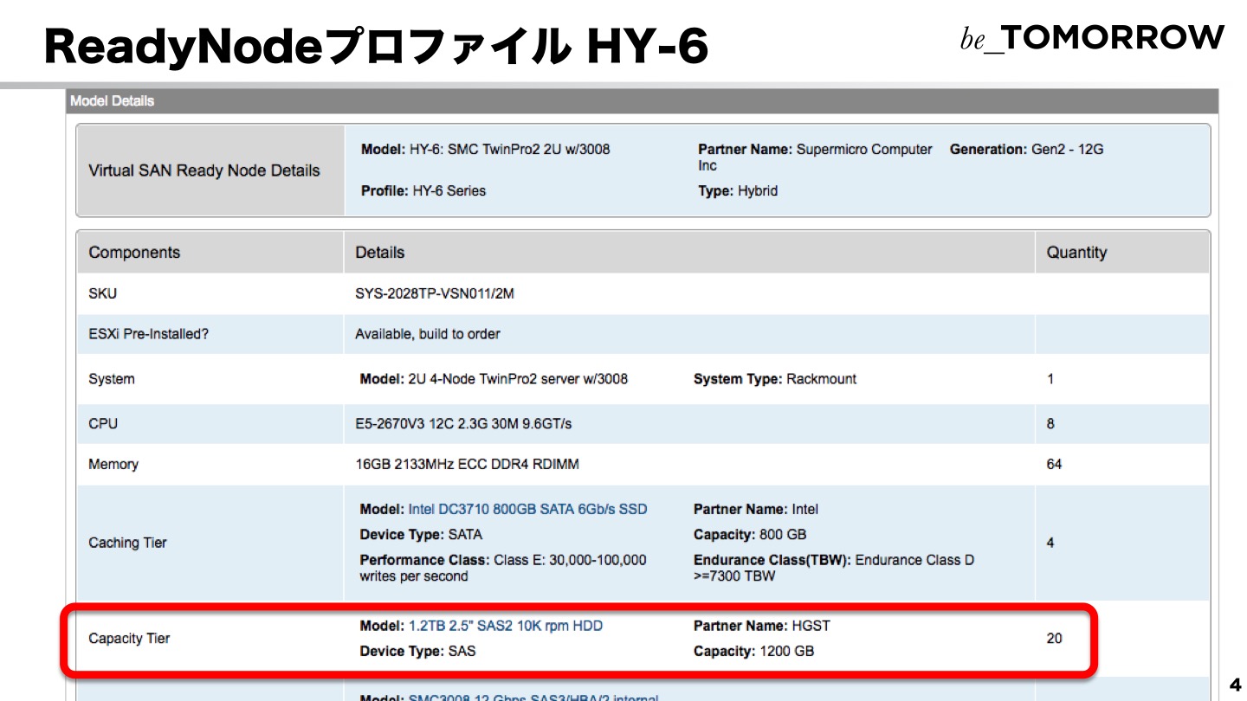The image size is (1247, 701).
Task: Select the Capacity 800 GB text
Action: [750, 534]
